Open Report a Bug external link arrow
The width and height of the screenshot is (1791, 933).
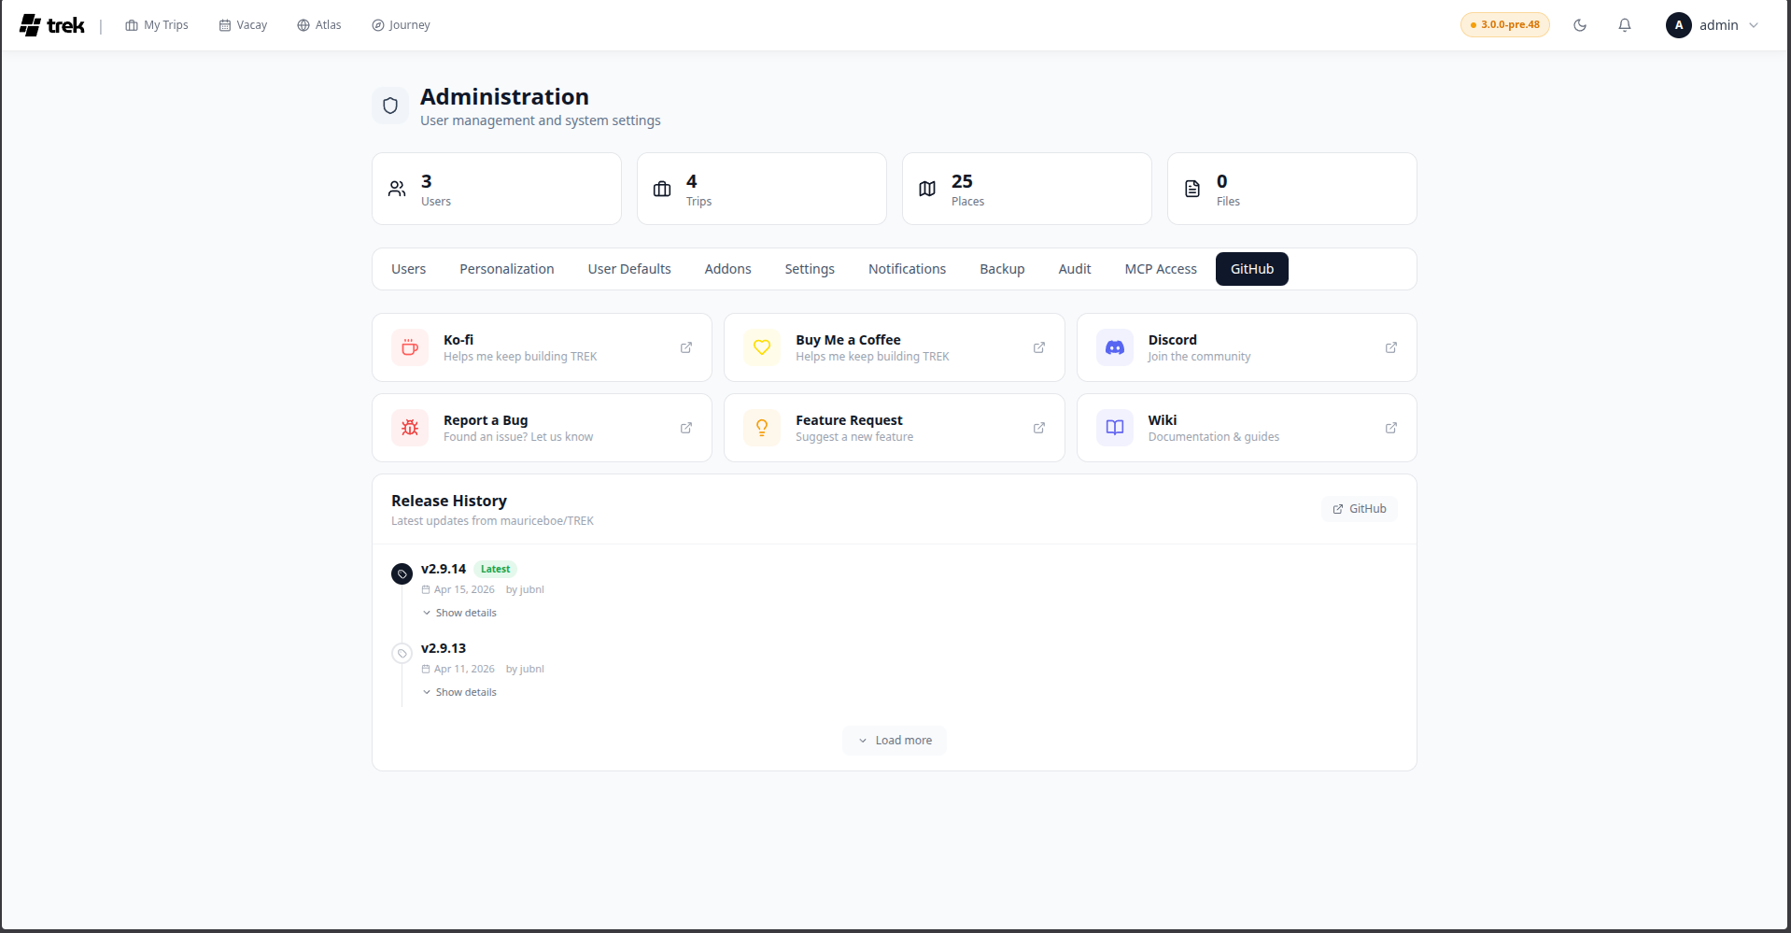(686, 428)
